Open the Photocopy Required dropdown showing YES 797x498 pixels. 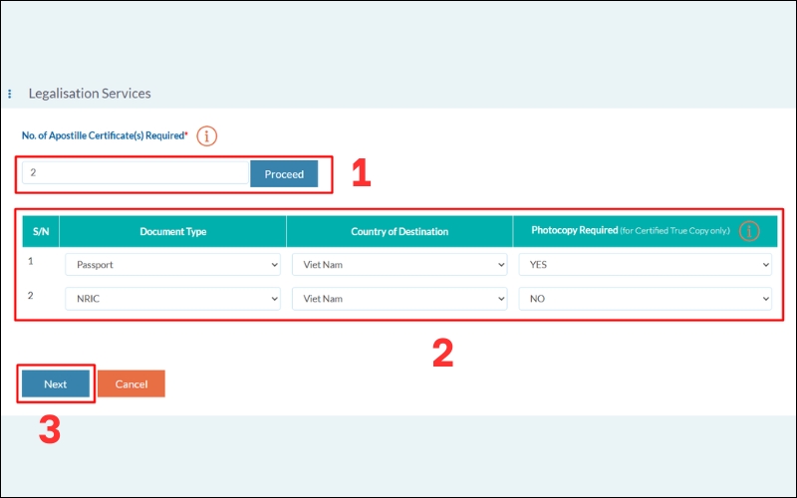click(x=645, y=265)
